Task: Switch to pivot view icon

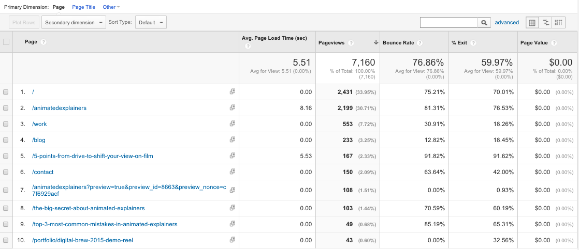Action: click(559, 22)
